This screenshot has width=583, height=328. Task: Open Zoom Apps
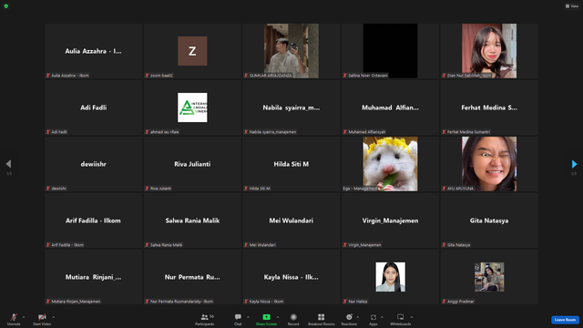pos(373,319)
